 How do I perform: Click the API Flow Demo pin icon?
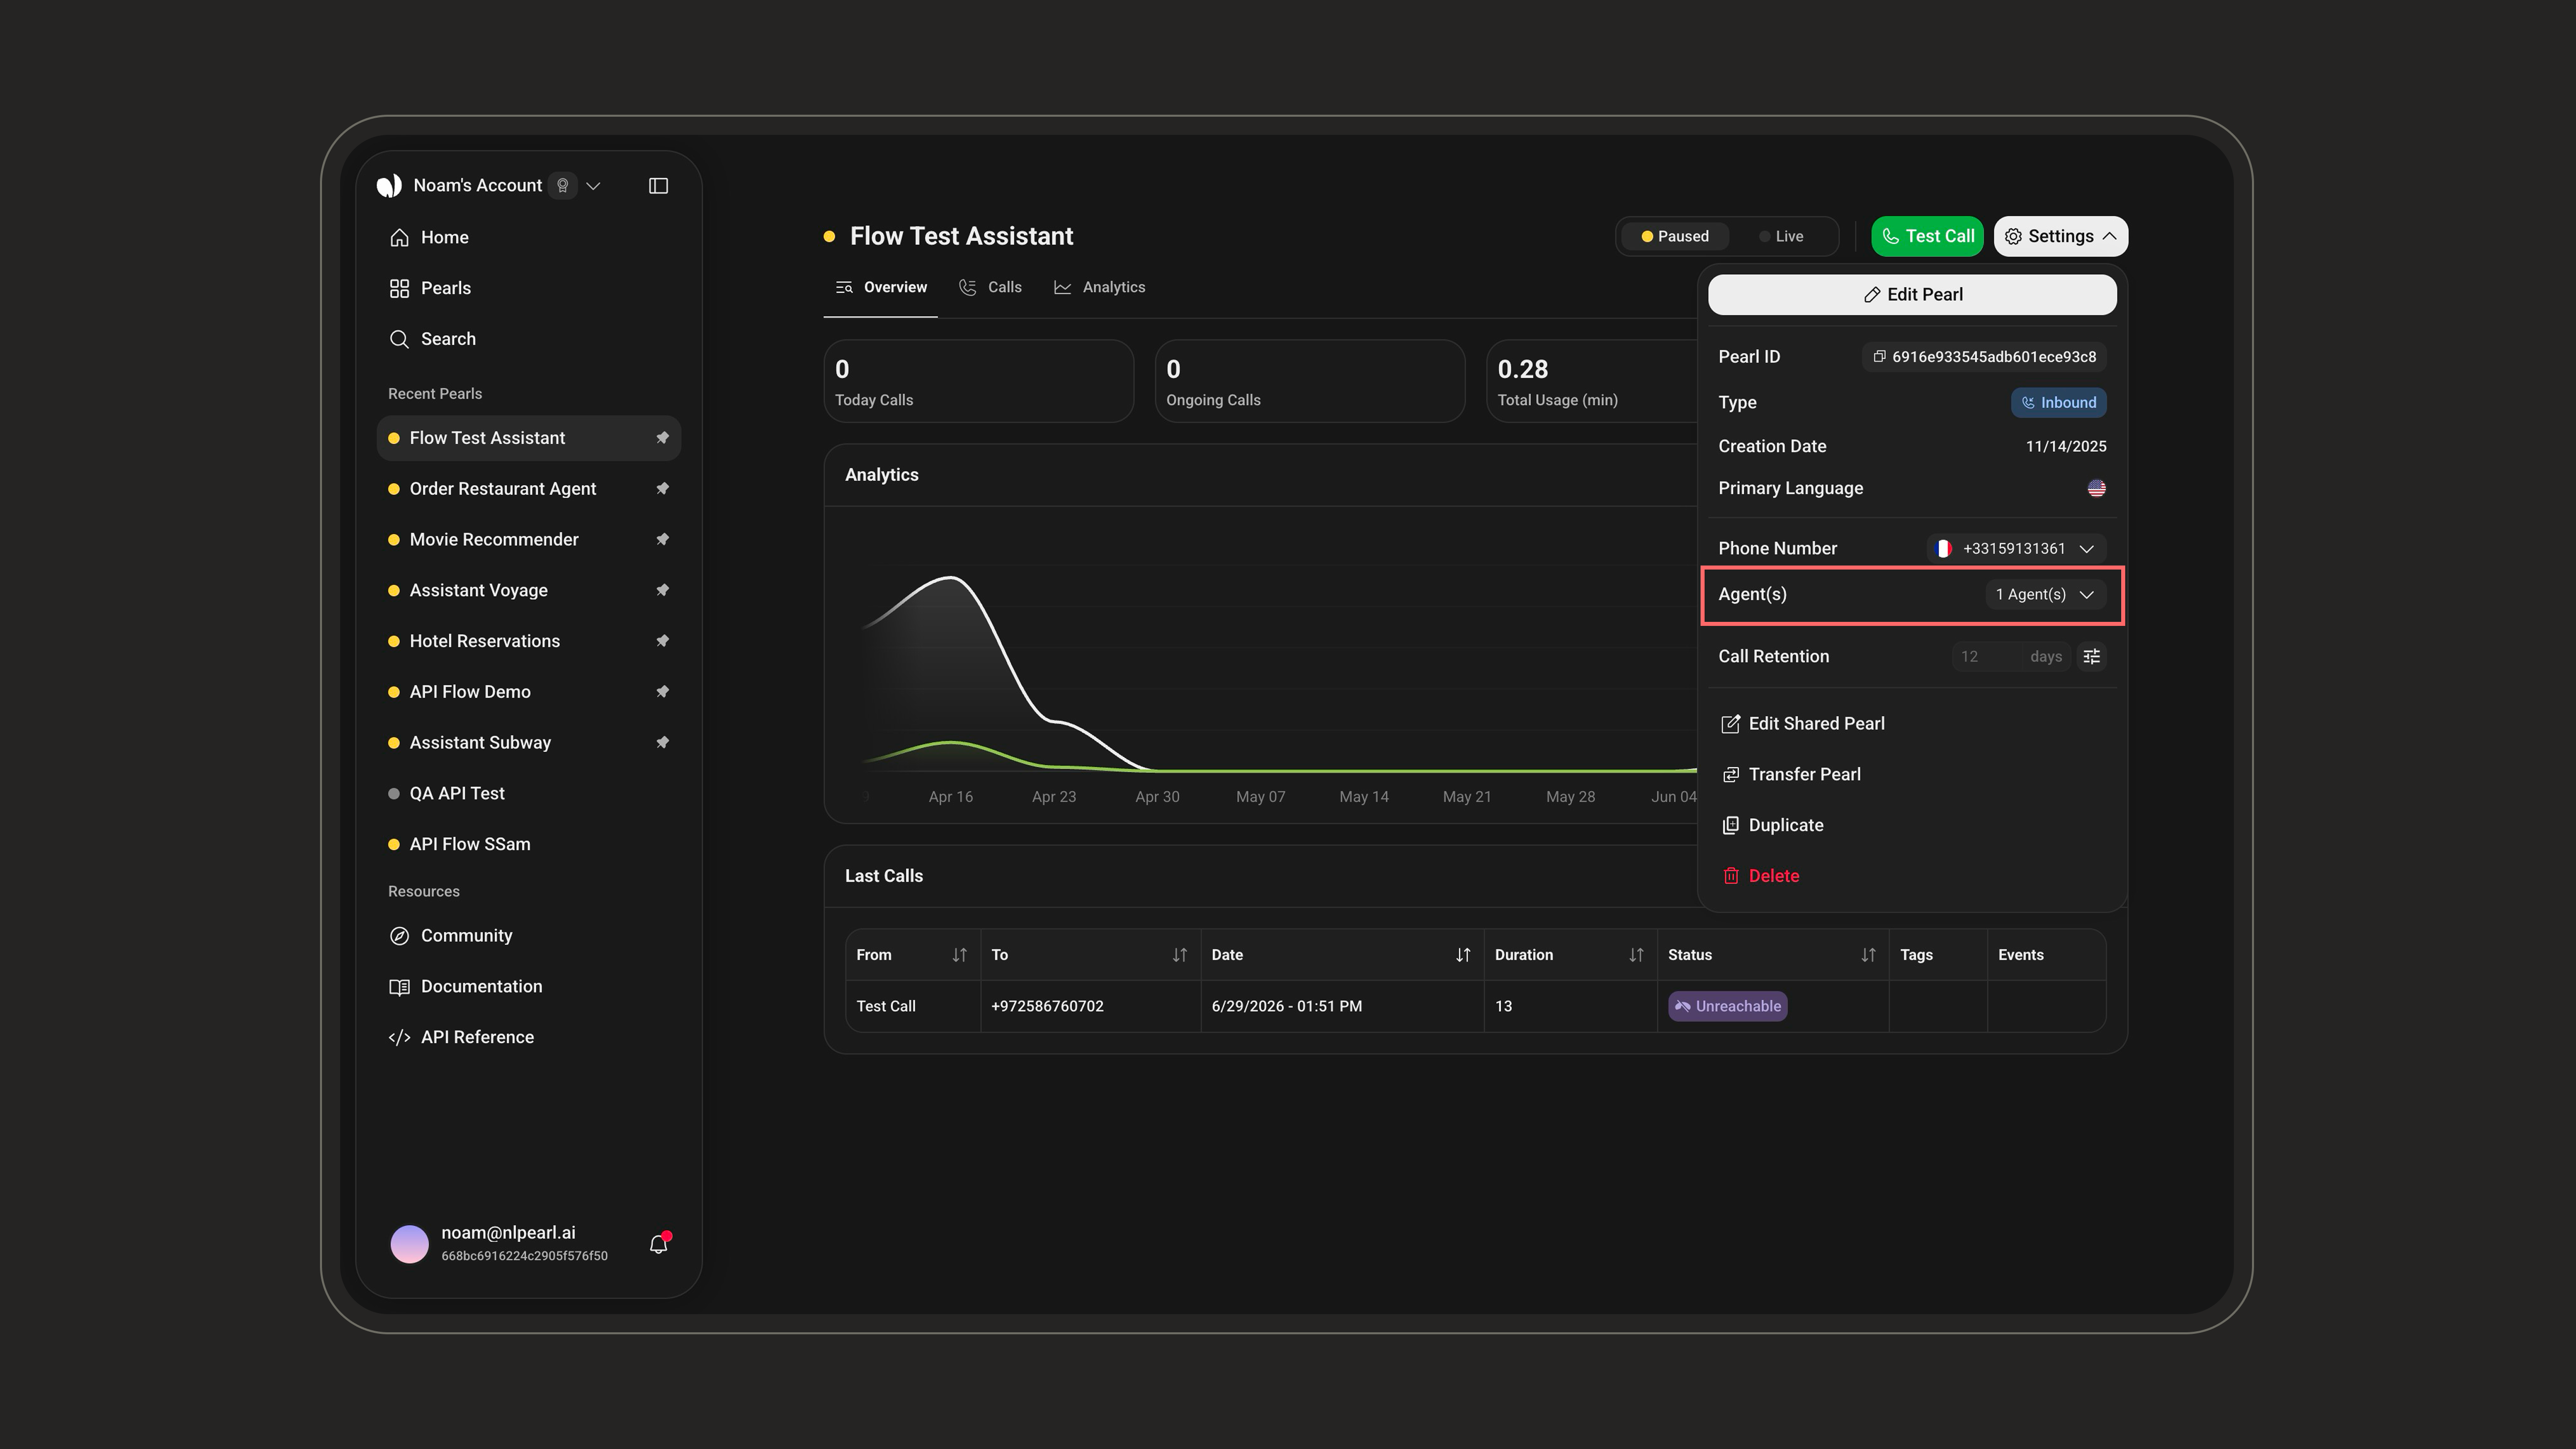662,692
